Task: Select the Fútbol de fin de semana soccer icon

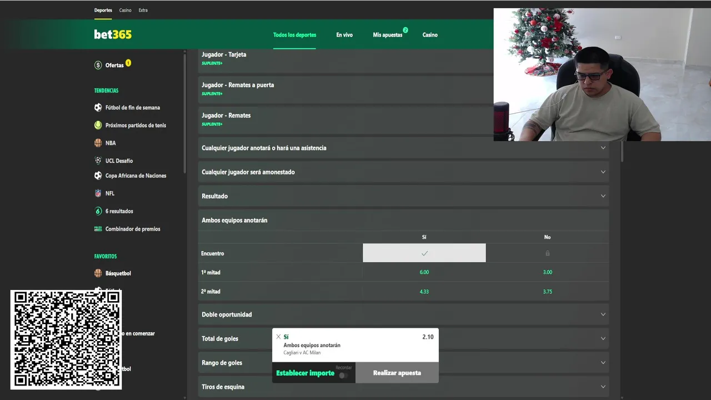Action: pos(98,108)
